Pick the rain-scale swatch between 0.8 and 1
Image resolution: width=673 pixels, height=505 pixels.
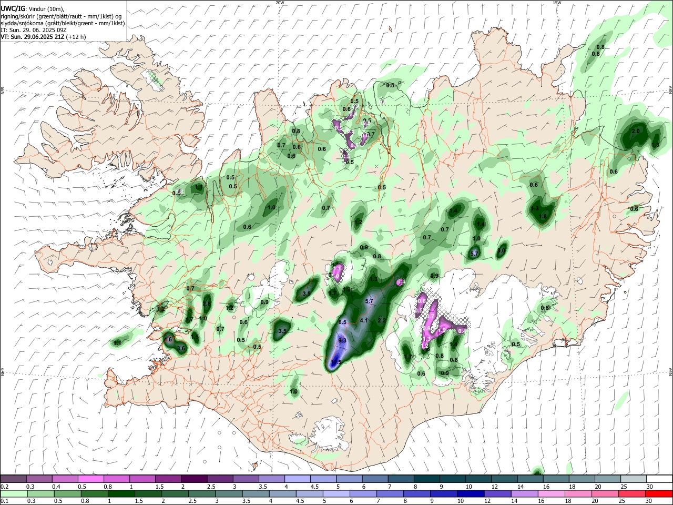pyautogui.click(x=95, y=493)
